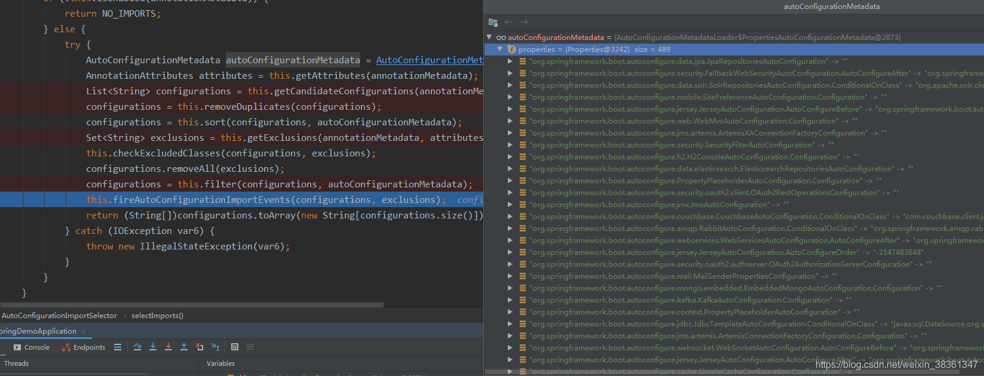Click the entry icon of the SecurityFilterAutoConfiguration row

click(x=523, y=145)
